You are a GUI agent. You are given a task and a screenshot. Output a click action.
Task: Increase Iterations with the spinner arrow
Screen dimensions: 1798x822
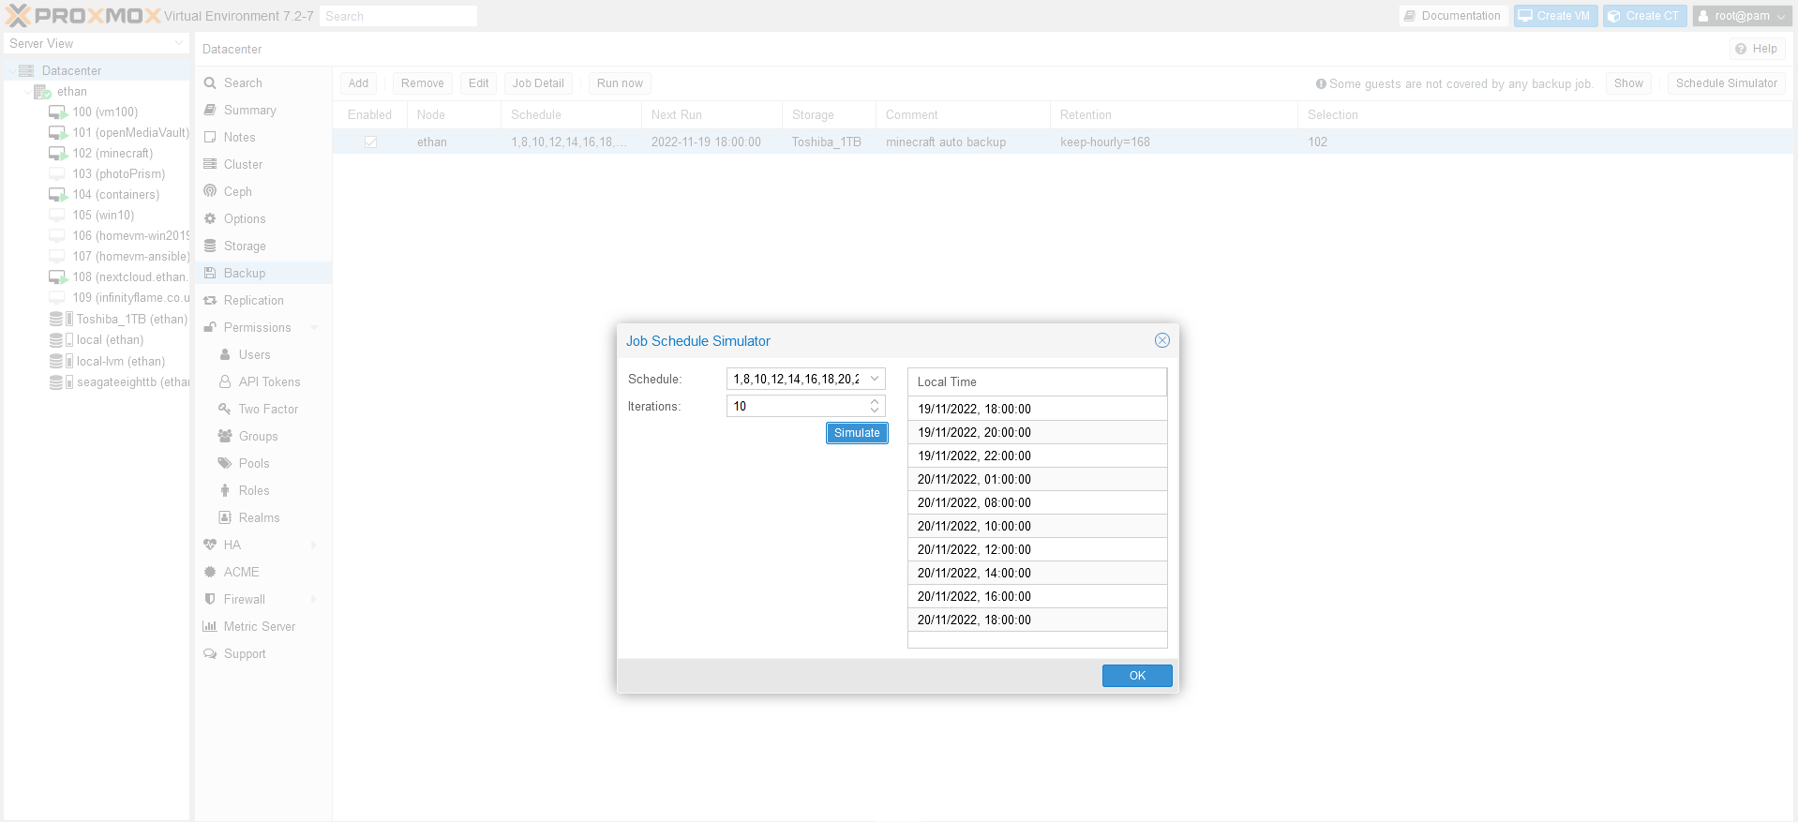point(875,401)
